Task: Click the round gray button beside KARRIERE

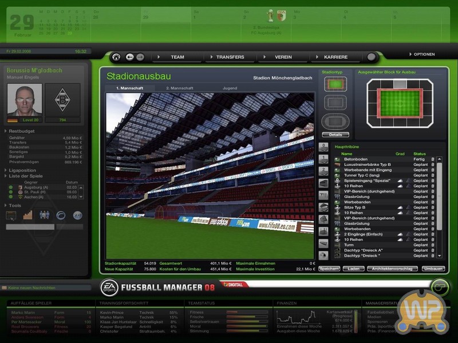Action: click(371, 57)
